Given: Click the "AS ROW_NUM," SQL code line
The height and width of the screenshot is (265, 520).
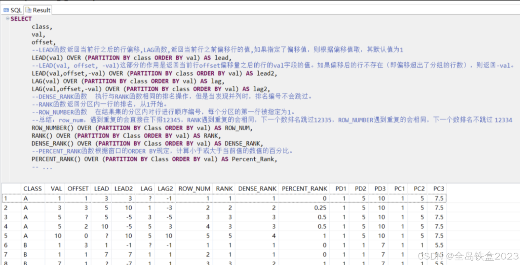Looking at the screenshot, I should 142,128.
